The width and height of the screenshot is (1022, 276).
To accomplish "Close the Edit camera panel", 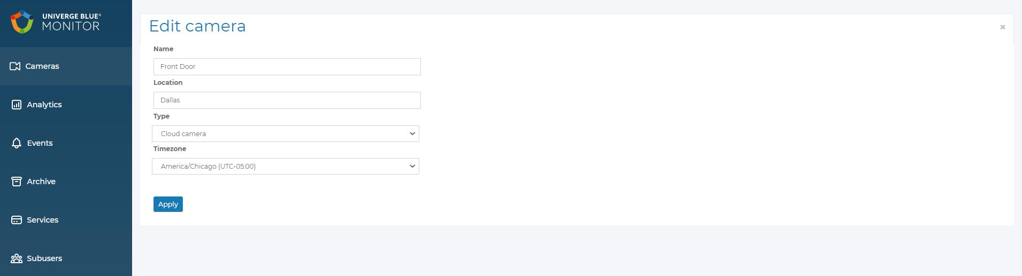I will [x=1003, y=27].
